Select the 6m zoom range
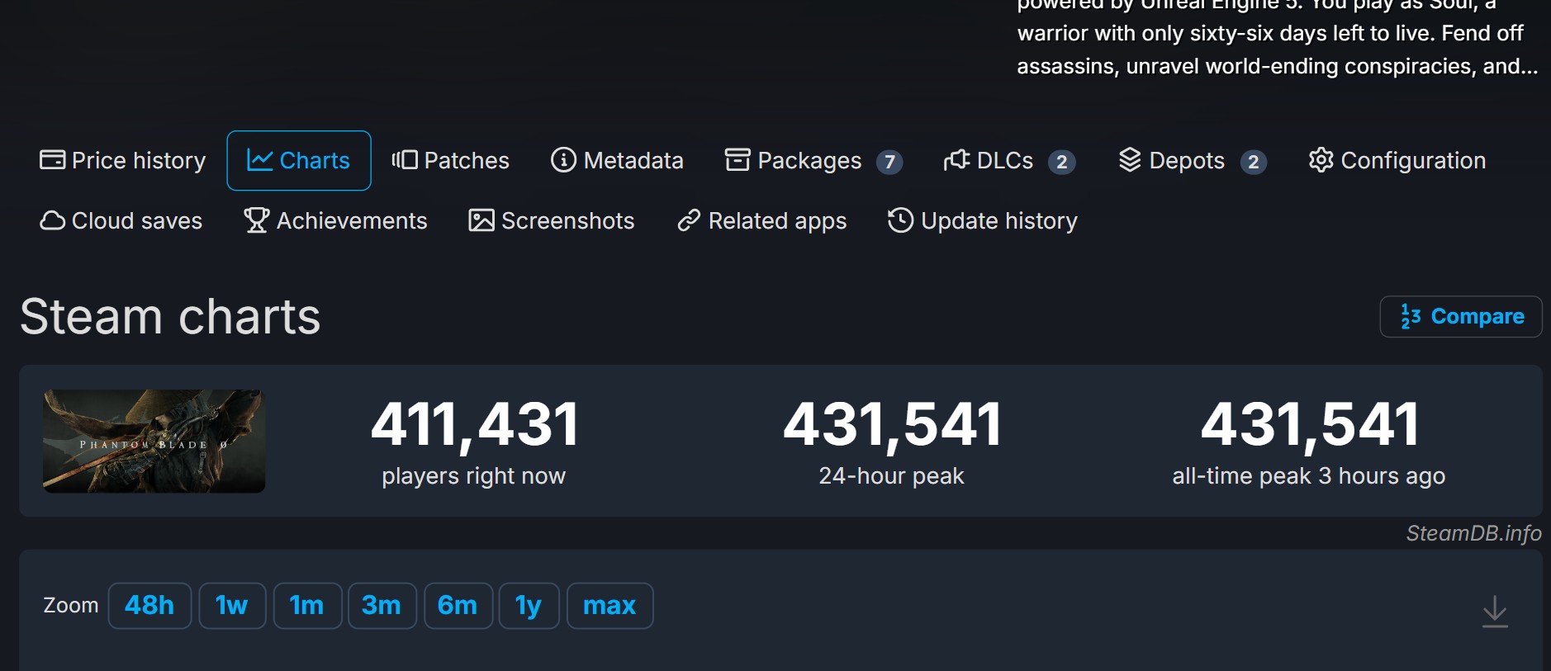This screenshot has width=1551, height=671. click(458, 606)
